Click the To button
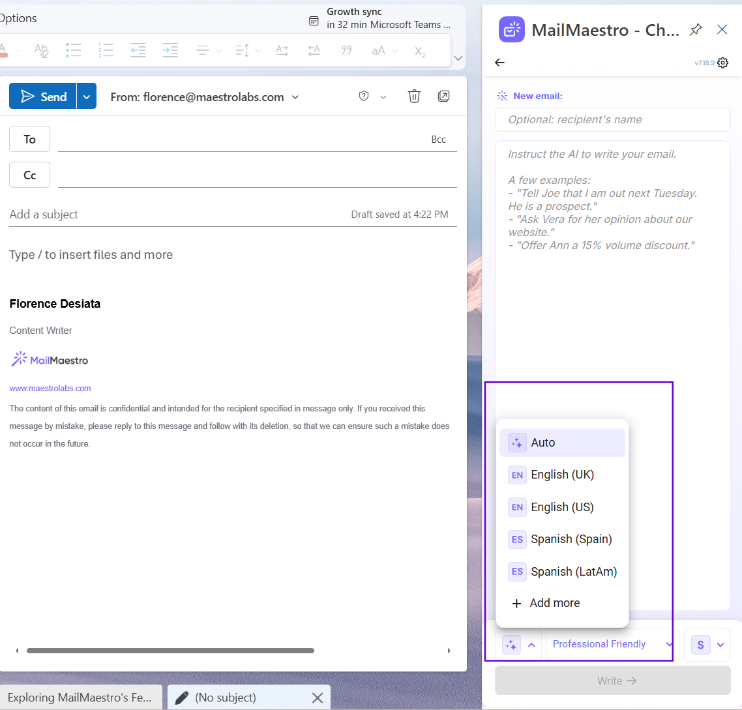 pyautogui.click(x=30, y=139)
